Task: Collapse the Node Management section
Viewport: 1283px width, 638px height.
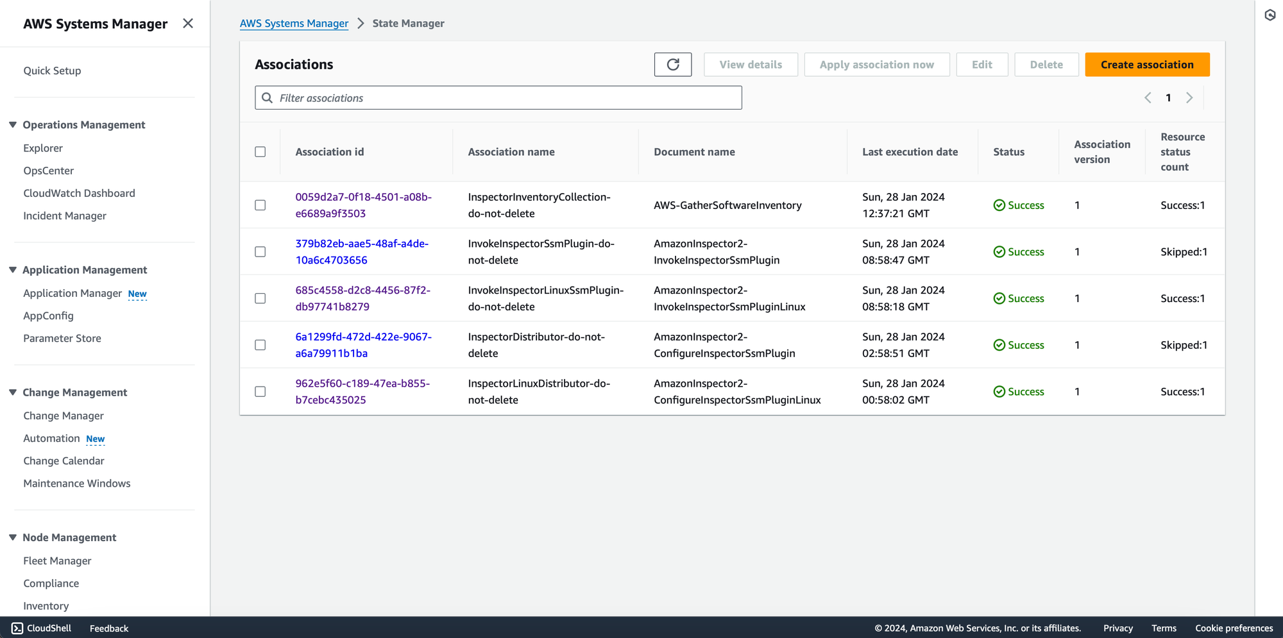Action: [x=13, y=537]
